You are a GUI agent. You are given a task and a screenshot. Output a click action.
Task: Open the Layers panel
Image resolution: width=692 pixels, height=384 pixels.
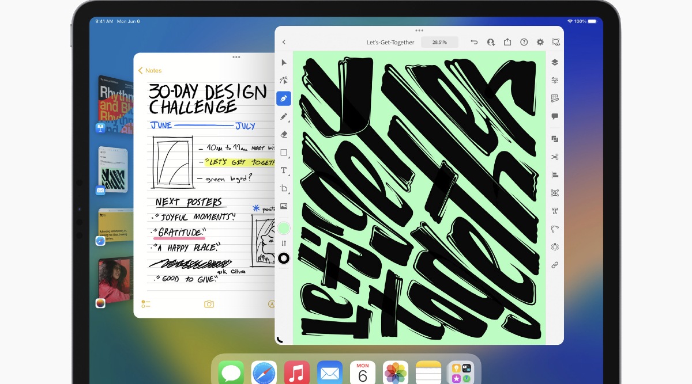point(555,62)
